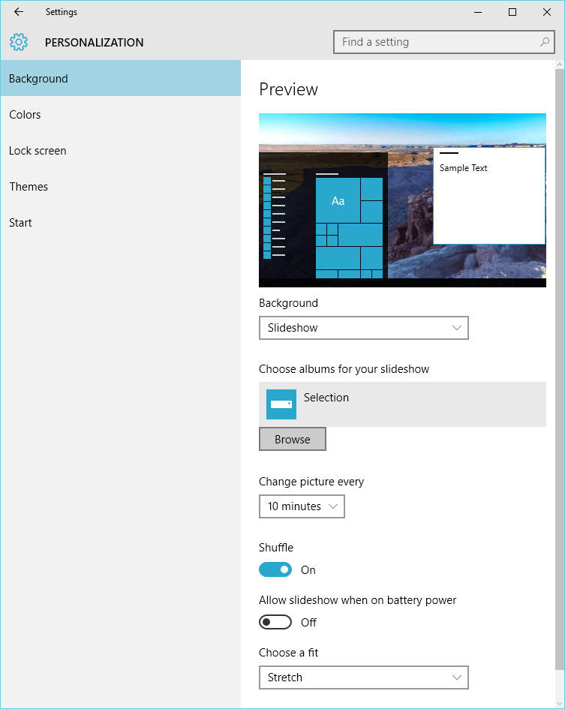This screenshot has width=565, height=709.
Task: Maximize the Settings window
Action: [x=512, y=12]
